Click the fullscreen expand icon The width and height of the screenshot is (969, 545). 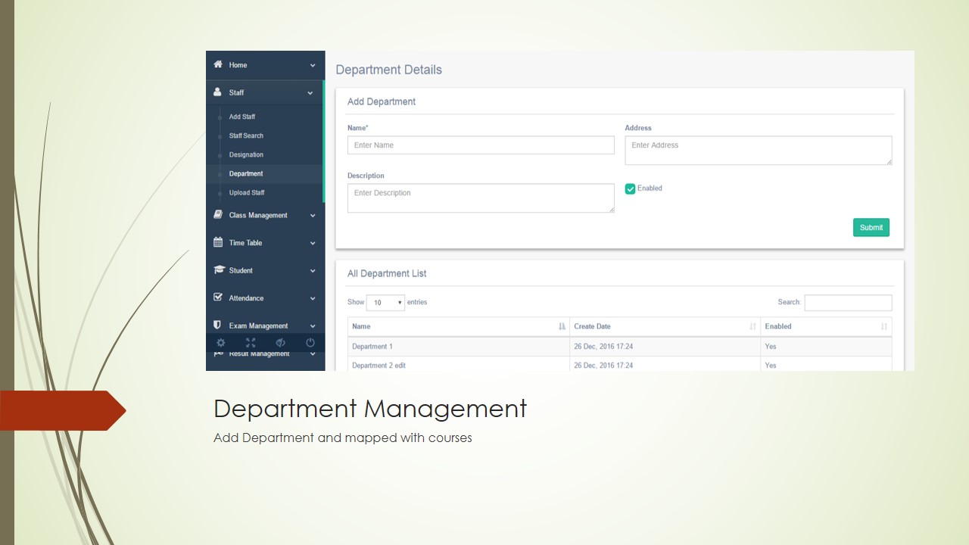251,343
